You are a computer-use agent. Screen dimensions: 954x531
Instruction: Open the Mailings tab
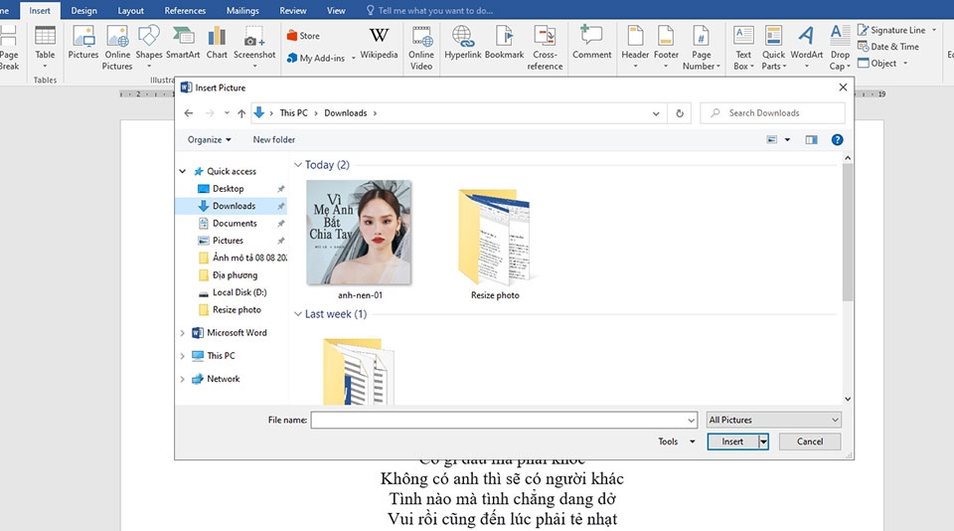[x=242, y=10]
